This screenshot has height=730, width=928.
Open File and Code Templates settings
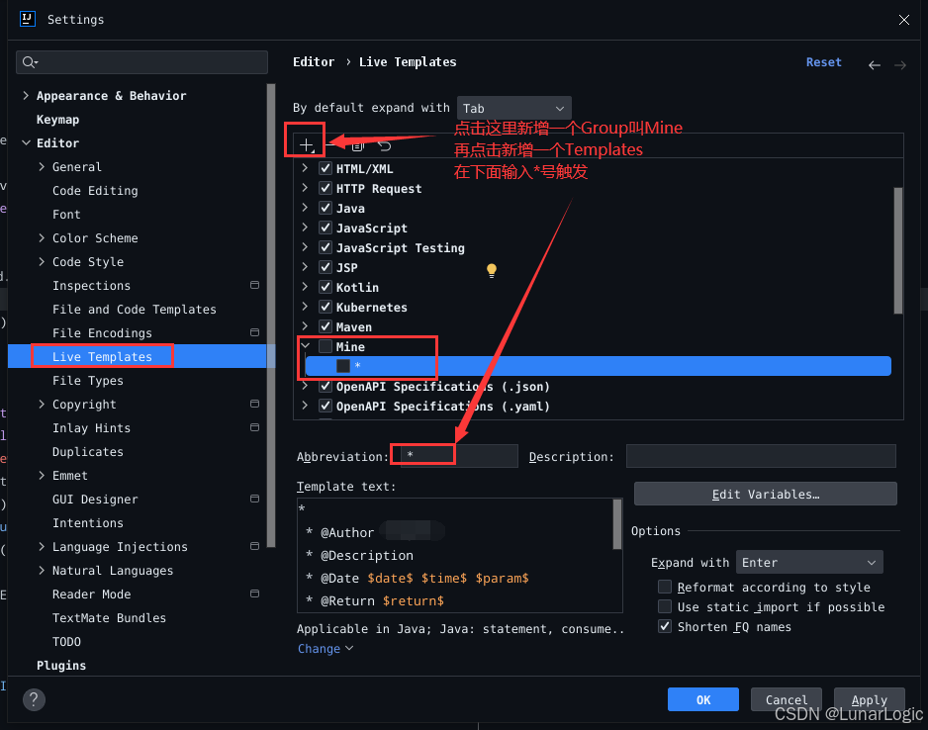[x=134, y=309]
